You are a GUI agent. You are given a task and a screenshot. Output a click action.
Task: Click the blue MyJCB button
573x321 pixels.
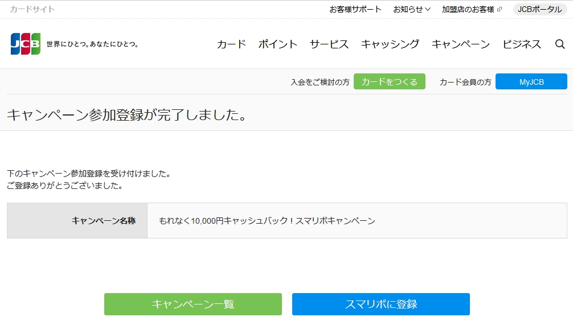531,81
